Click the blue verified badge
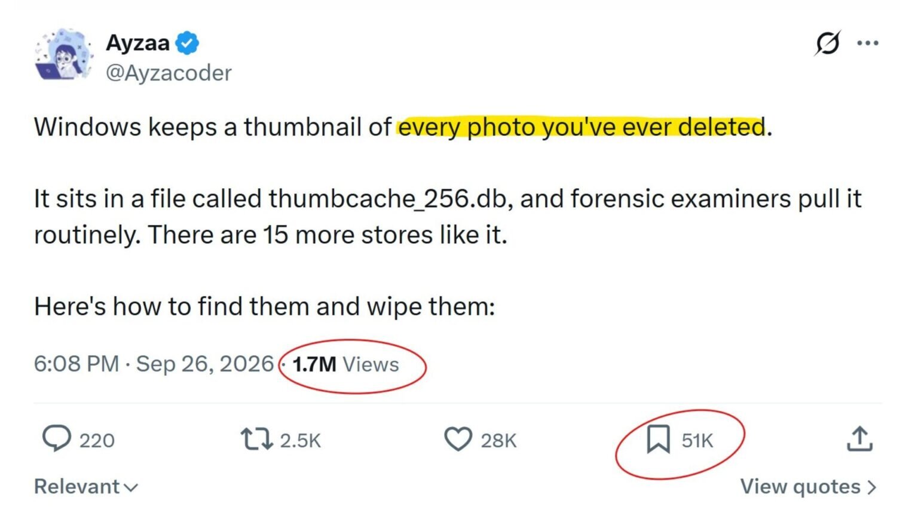This screenshot has width=918, height=516. [x=187, y=43]
